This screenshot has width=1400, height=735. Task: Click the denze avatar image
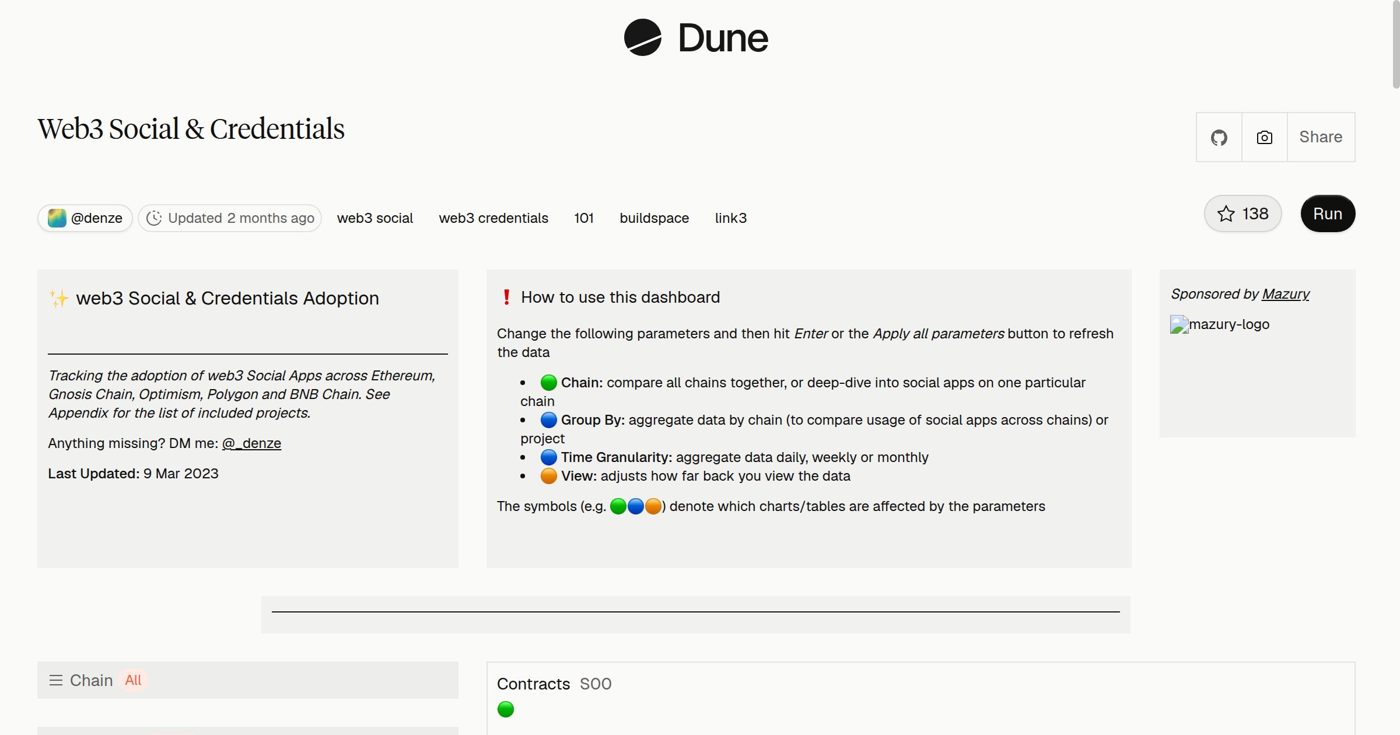[x=57, y=218]
